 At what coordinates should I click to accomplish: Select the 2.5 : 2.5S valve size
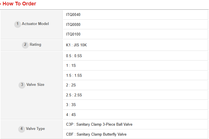(x=74, y=95)
